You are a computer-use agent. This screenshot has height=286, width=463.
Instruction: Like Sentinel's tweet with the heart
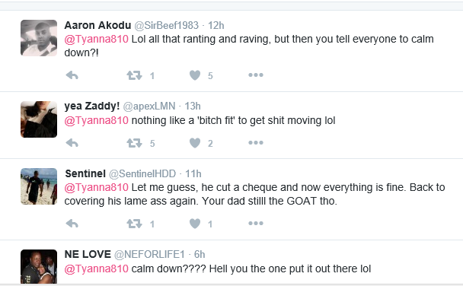pos(195,224)
